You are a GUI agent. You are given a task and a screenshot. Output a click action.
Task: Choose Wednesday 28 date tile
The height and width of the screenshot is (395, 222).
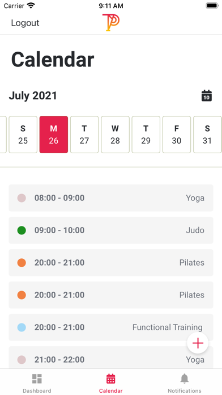click(x=115, y=135)
